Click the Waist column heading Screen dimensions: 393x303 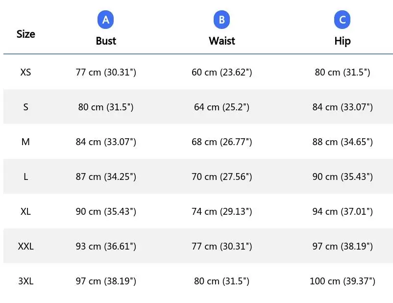coord(221,41)
